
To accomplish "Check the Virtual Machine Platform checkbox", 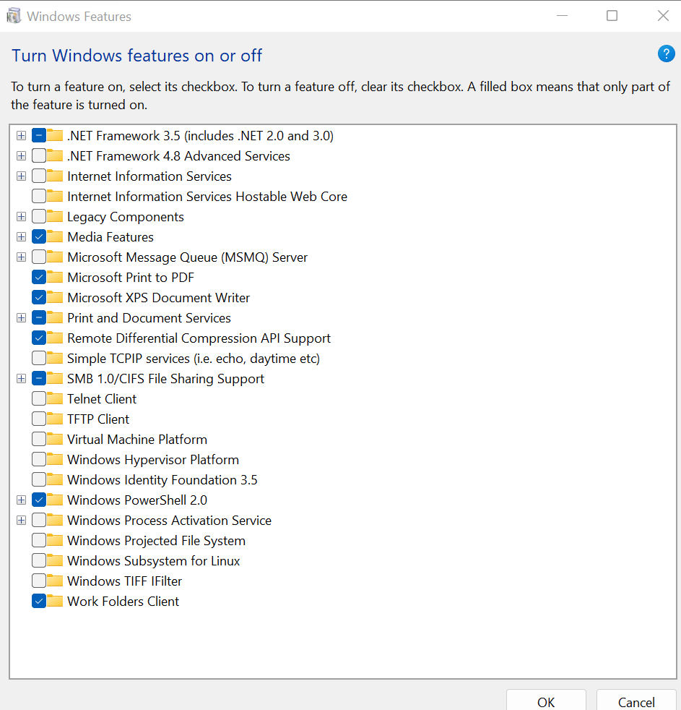I will point(39,439).
